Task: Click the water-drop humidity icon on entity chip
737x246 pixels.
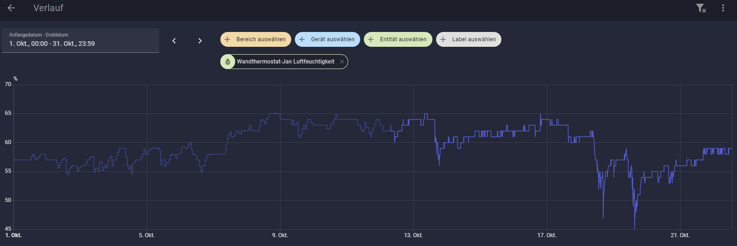Action: (228, 62)
